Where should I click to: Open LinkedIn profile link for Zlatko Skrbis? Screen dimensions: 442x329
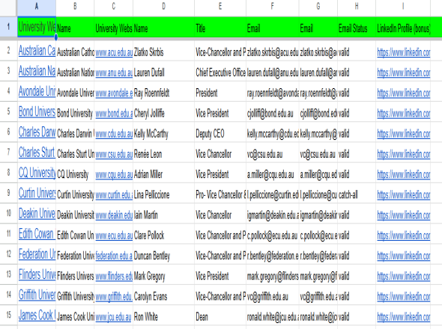coord(404,52)
